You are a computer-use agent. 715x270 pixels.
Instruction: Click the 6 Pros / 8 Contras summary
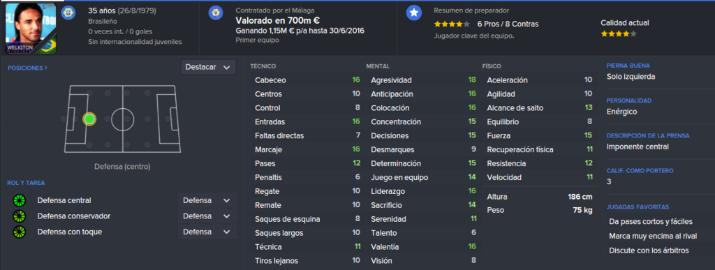tap(508, 24)
